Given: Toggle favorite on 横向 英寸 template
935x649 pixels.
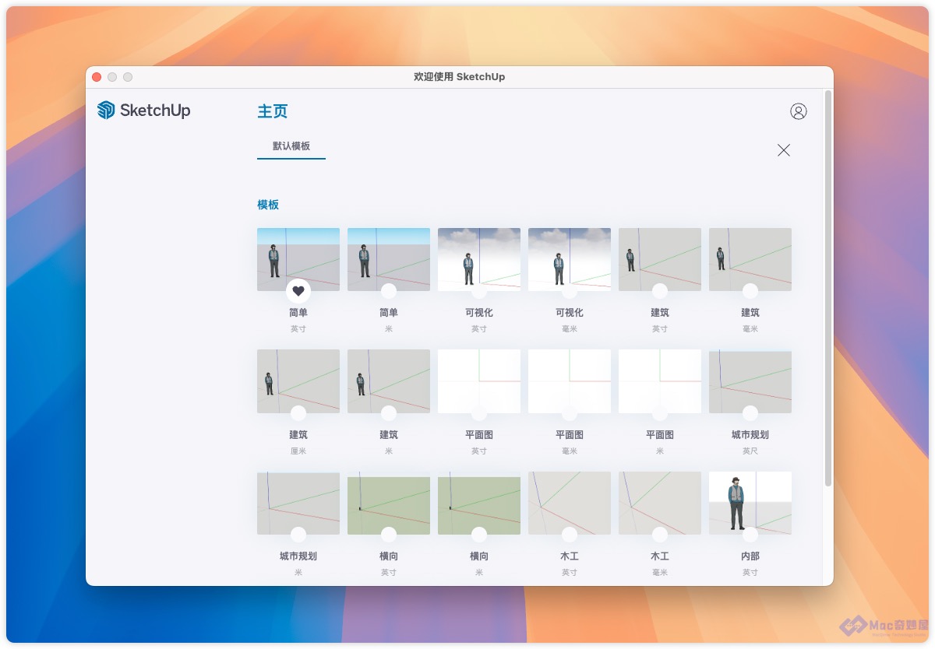Looking at the screenshot, I should [x=389, y=535].
